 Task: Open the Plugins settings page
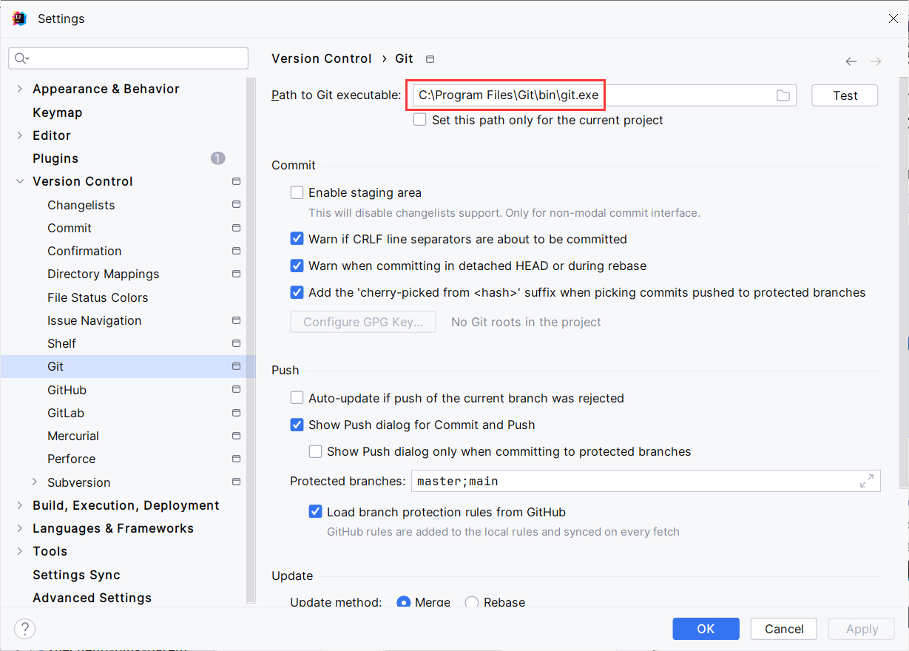(55, 158)
